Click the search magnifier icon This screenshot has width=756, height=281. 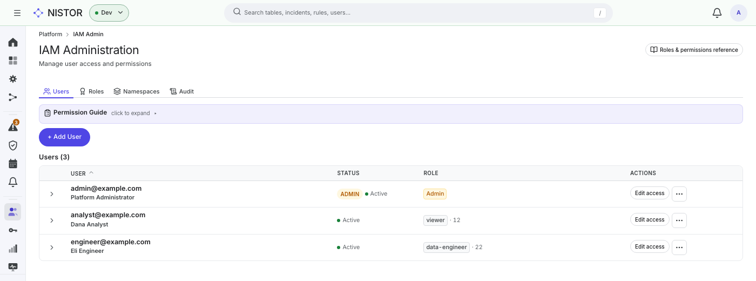point(237,12)
